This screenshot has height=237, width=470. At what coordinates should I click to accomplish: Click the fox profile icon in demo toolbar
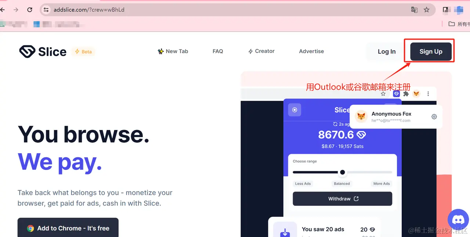coord(416,94)
